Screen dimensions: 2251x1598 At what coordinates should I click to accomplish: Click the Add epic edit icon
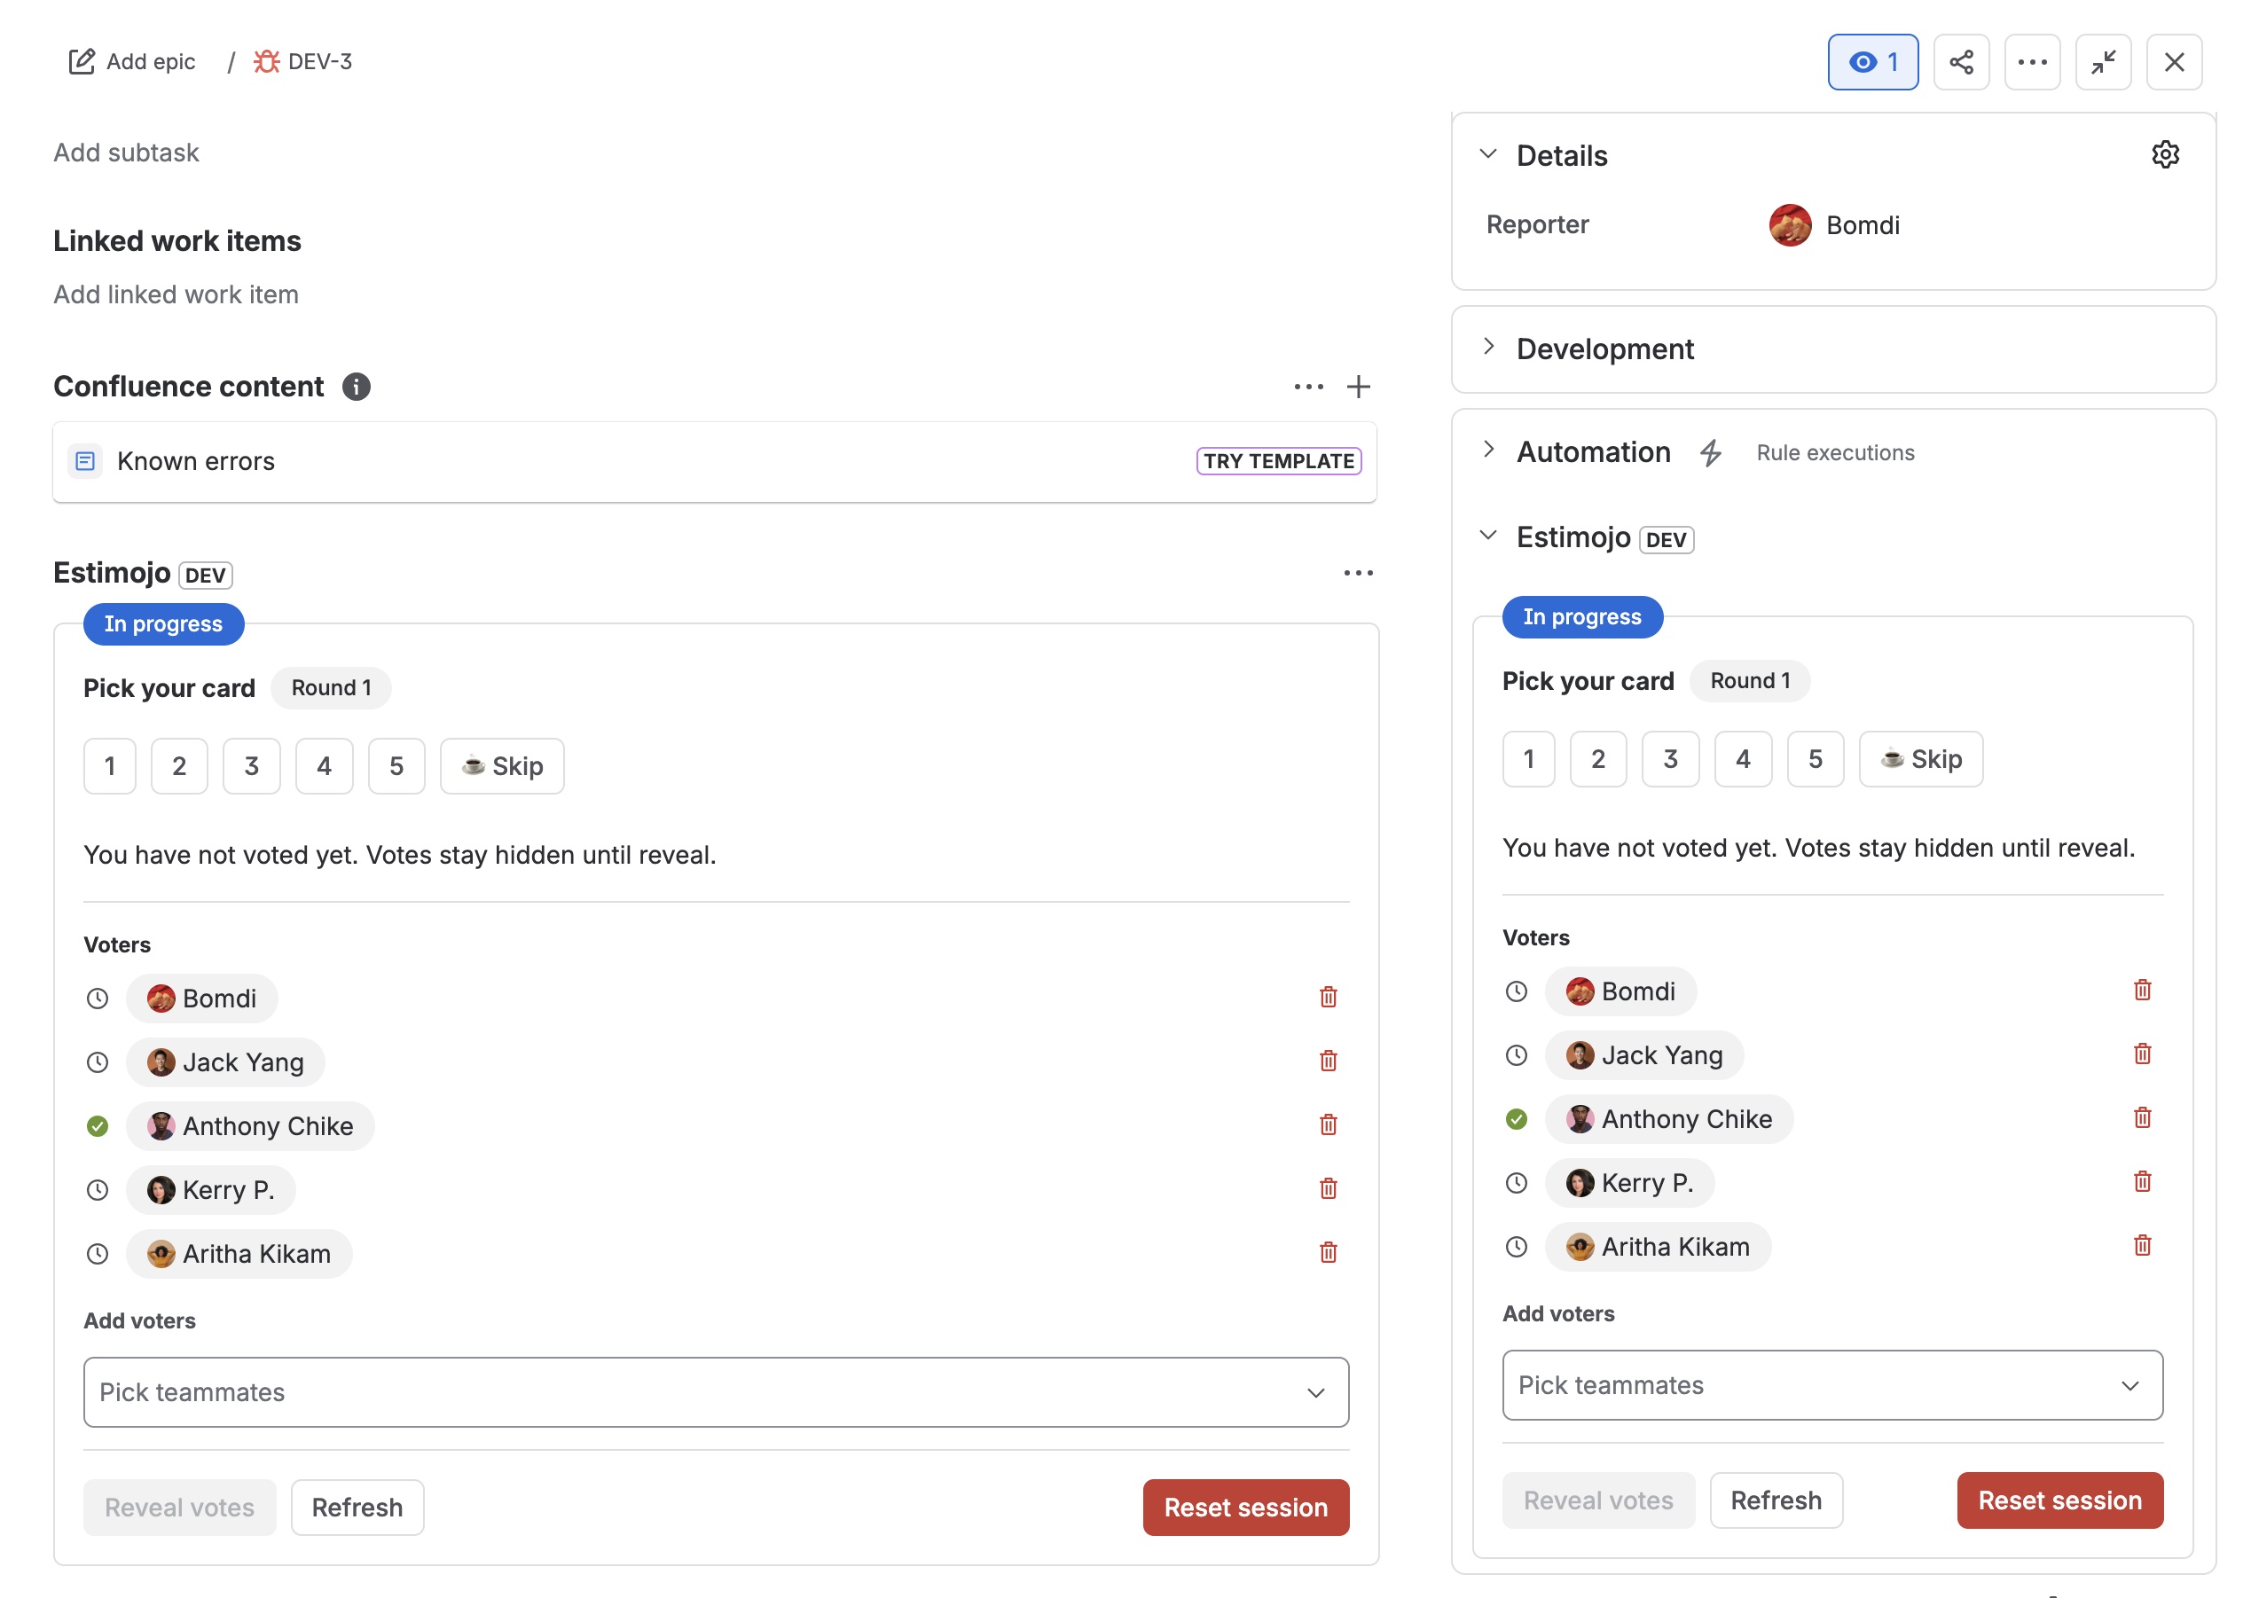(x=81, y=62)
